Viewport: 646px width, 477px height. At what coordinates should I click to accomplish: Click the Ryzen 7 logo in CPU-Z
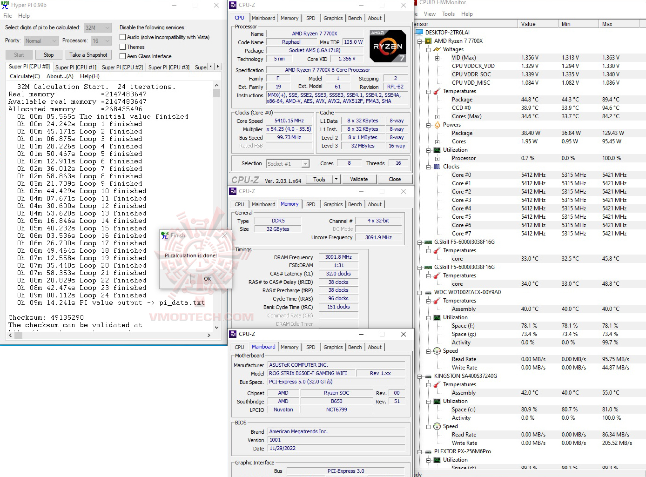[x=388, y=46]
